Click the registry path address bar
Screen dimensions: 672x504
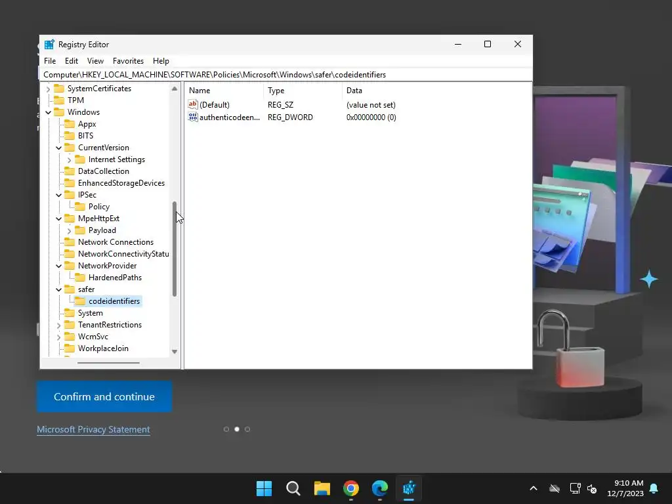(x=286, y=75)
